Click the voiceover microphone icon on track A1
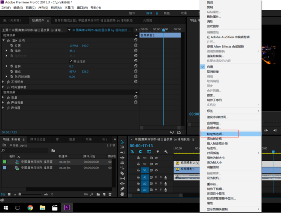 (x=166, y=178)
